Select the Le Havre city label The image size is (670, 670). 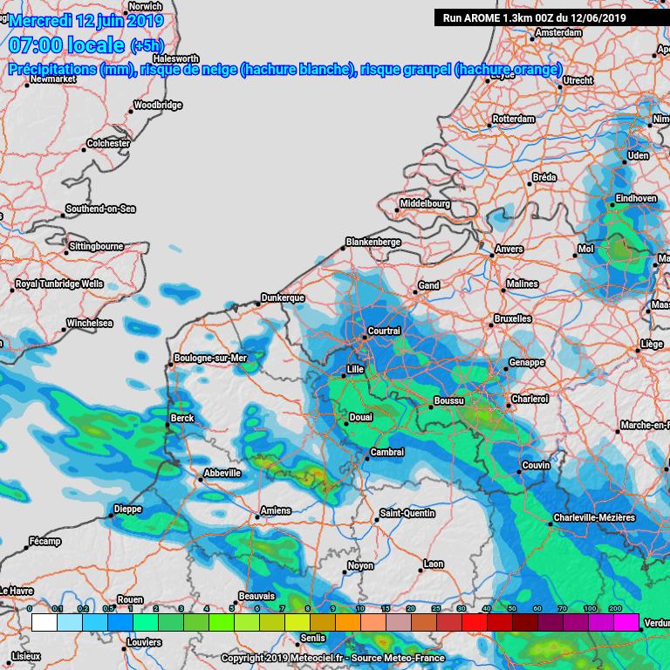[x=17, y=591]
